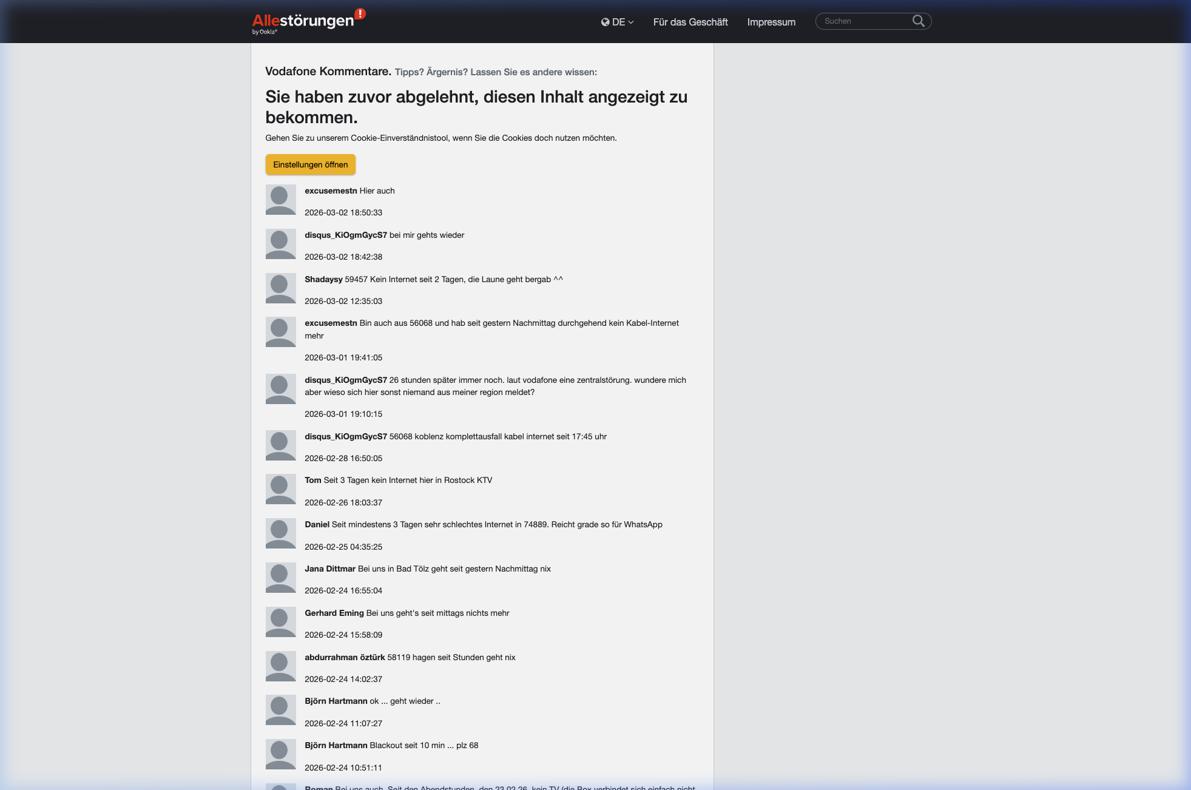The width and height of the screenshot is (1191, 790).
Task: Click the username Shadaysy in the comments
Action: pos(323,279)
